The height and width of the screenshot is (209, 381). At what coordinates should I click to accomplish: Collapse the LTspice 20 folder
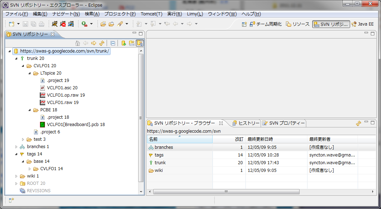click(29, 73)
